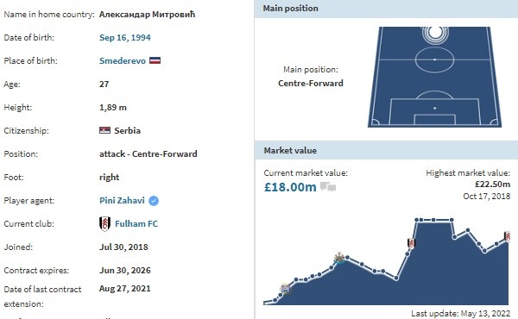
Task: Click the Market value section header
Action: [386, 150]
